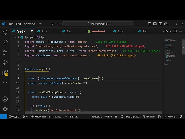Open the Manage gear icon
The height and width of the screenshot is (139, 185).
pos(5,109)
